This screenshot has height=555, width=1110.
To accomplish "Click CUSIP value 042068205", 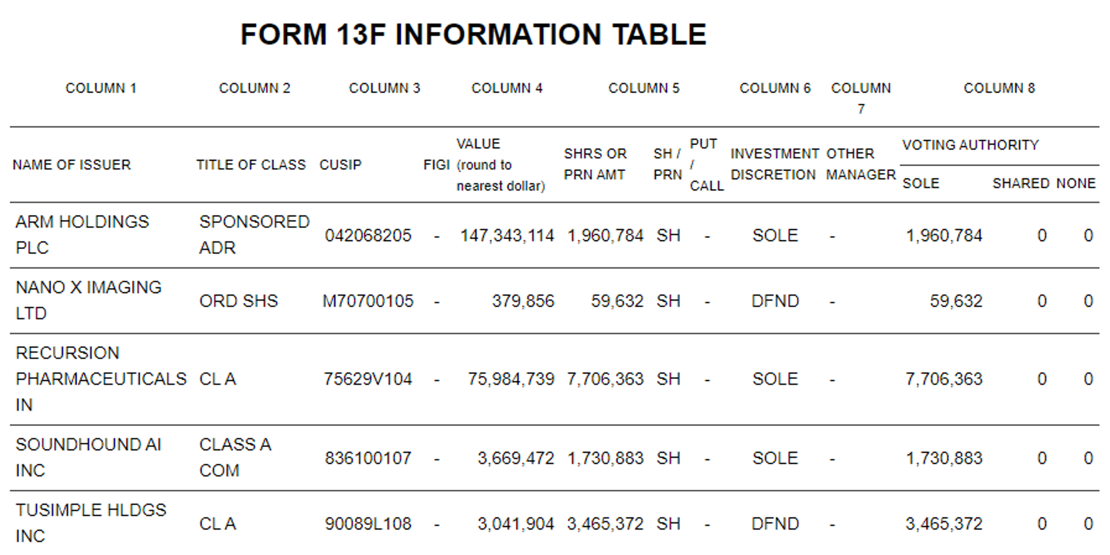I will point(368,235).
